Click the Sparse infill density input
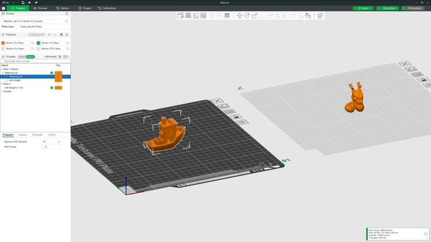The image size is (431, 242). coord(51,142)
